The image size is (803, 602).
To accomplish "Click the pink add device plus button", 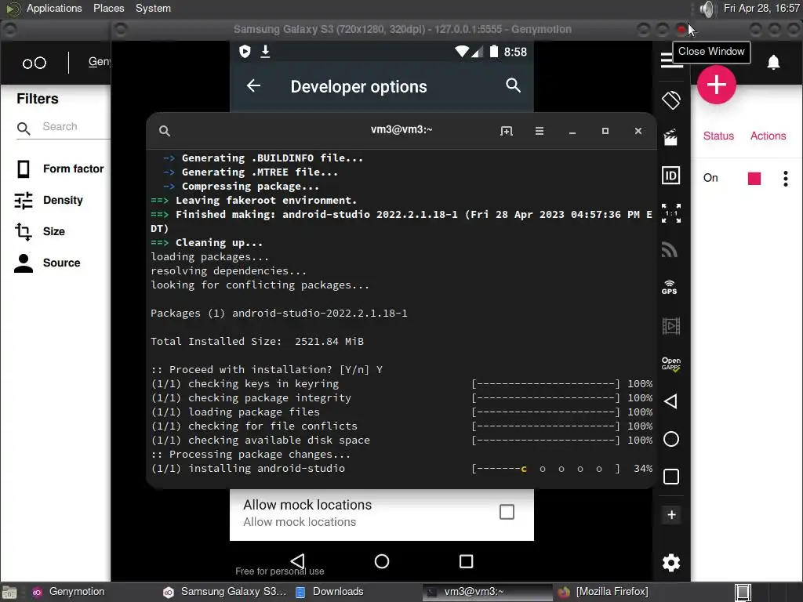I will [x=717, y=85].
